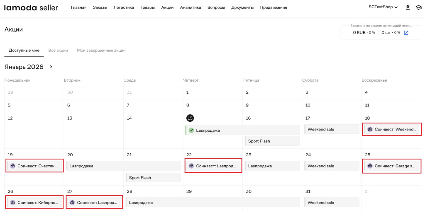
Task: Open the external link icon in promo stats
Action: coord(406,33)
